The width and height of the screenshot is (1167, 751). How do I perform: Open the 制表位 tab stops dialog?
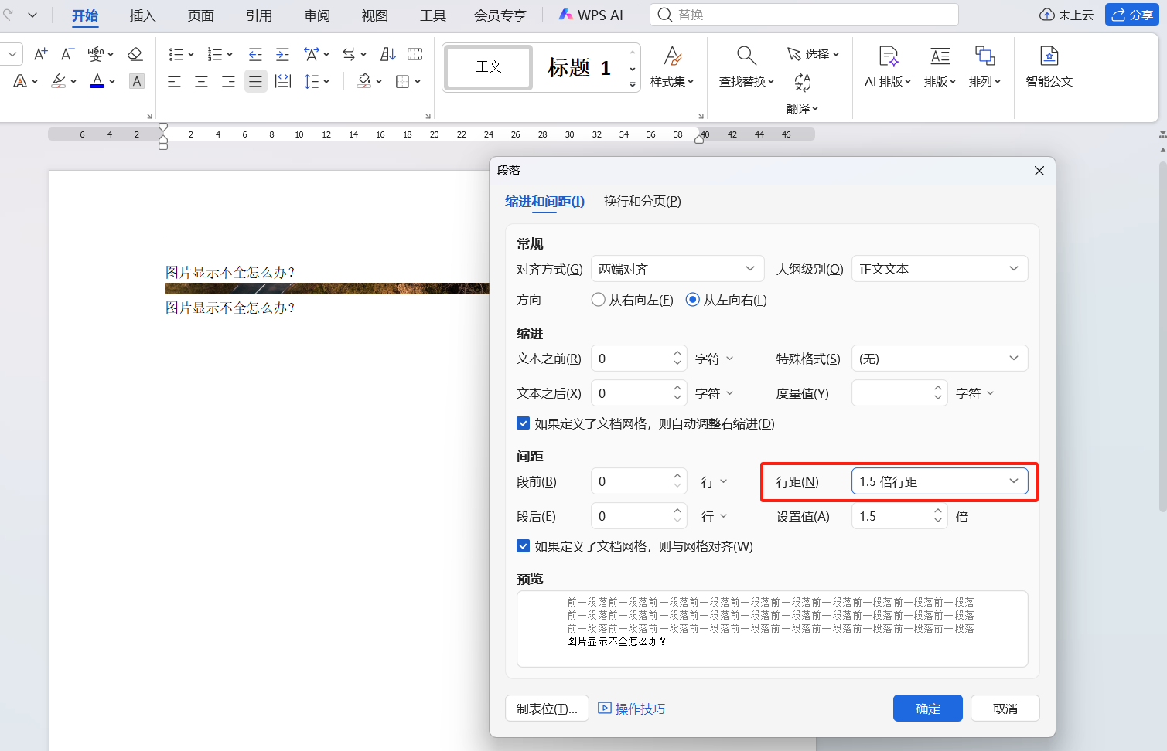547,708
